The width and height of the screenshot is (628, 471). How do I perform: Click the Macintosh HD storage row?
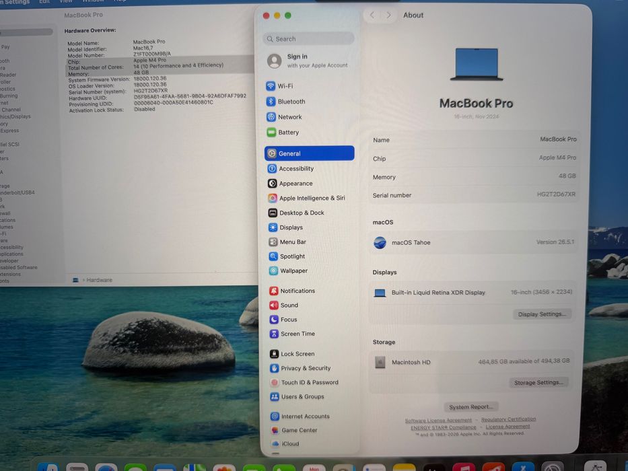pos(473,362)
